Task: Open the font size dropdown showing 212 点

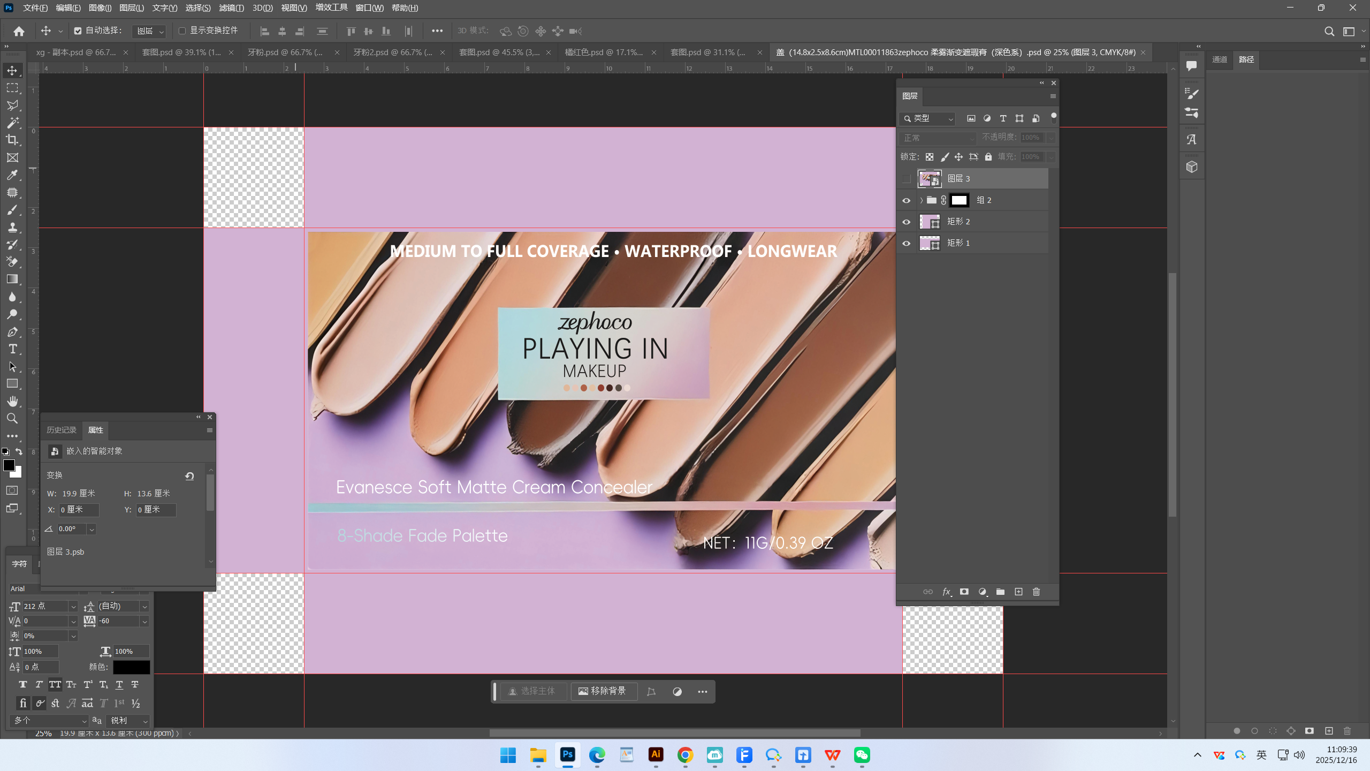Action: click(x=73, y=607)
